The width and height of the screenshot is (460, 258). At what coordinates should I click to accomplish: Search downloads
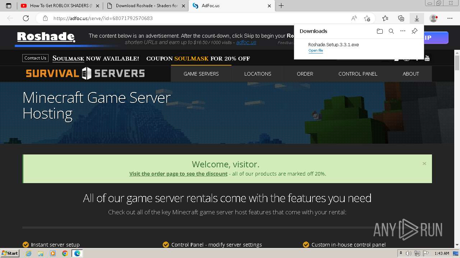[391, 31]
